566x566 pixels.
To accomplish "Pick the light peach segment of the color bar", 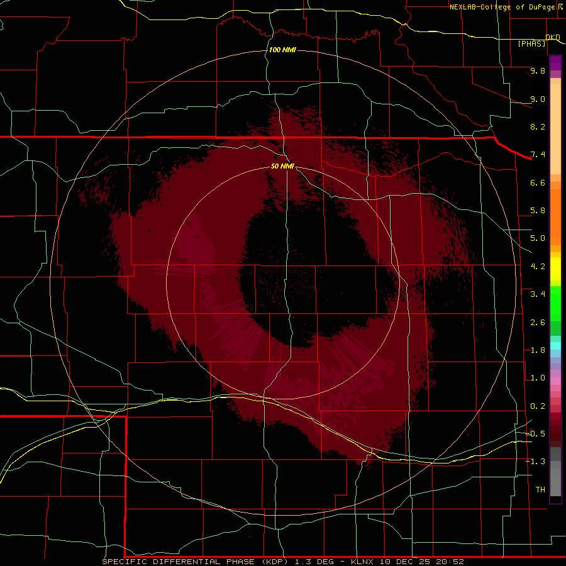I will coord(555,129).
